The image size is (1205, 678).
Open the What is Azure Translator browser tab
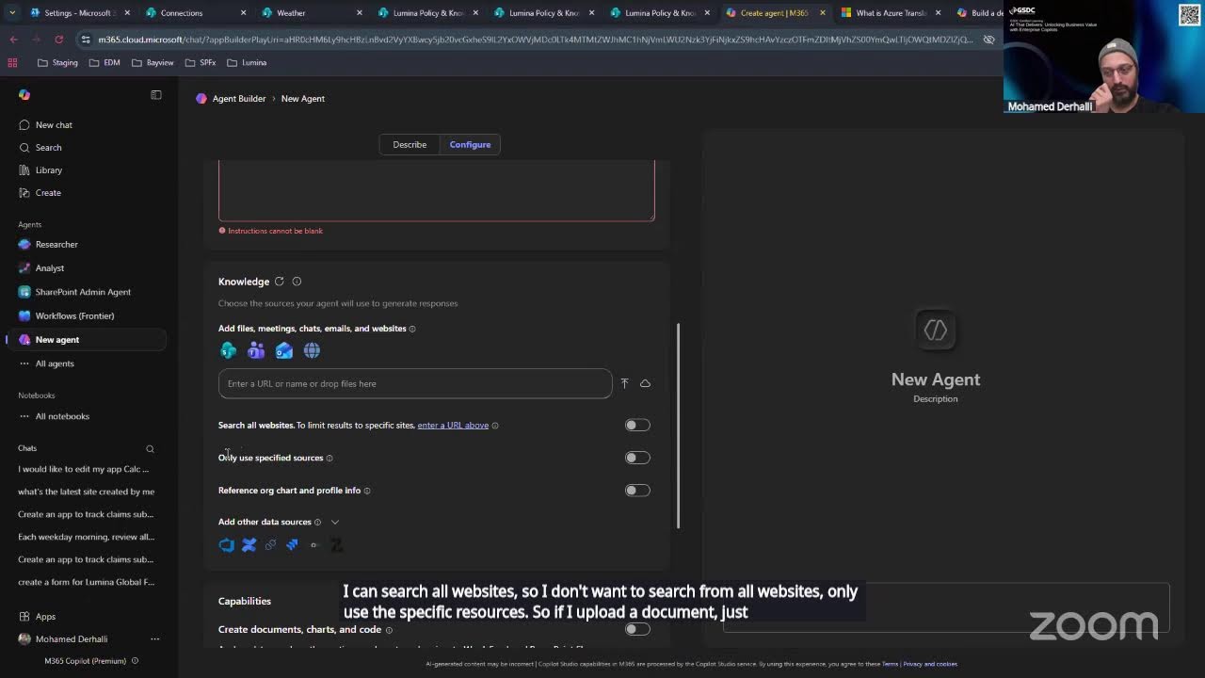click(890, 13)
